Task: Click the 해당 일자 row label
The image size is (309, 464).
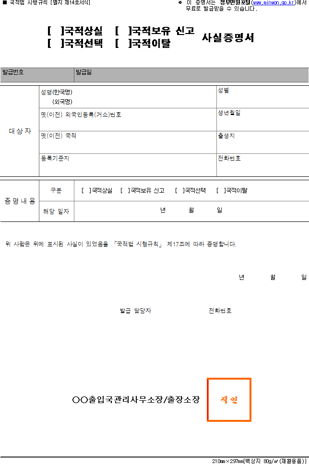Action: pos(56,211)
